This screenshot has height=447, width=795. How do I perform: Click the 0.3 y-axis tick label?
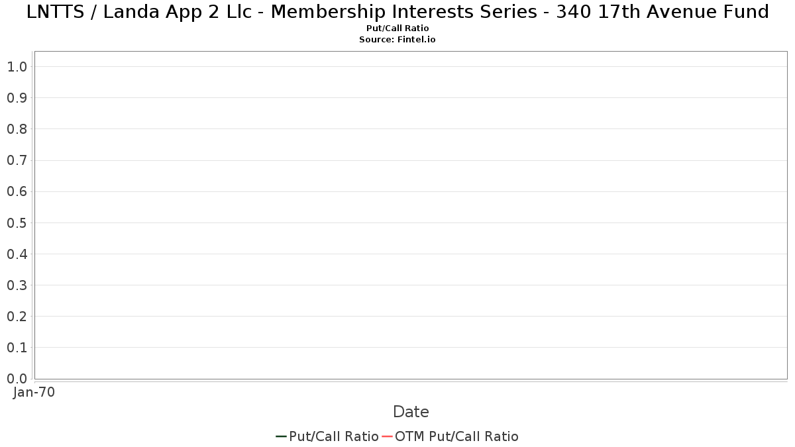point(17,285)
